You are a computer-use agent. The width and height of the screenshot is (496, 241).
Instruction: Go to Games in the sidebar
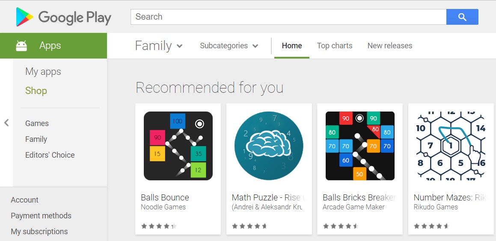[37, 123]
